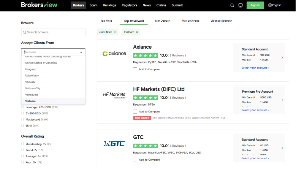Click the Clear filter chip text
This screenshot has height=171, width=296.
(x=105, y=32)
